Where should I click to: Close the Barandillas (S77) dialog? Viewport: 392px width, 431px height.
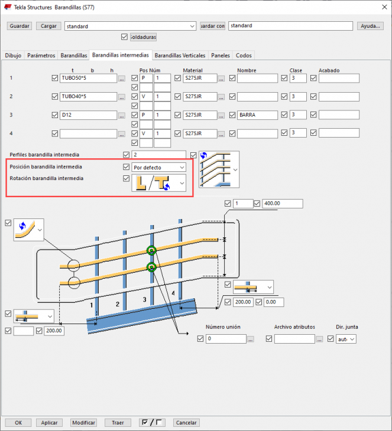(384, 7)
